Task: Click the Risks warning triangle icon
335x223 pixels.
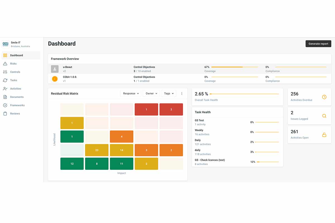Action: (x=5, y=64)
